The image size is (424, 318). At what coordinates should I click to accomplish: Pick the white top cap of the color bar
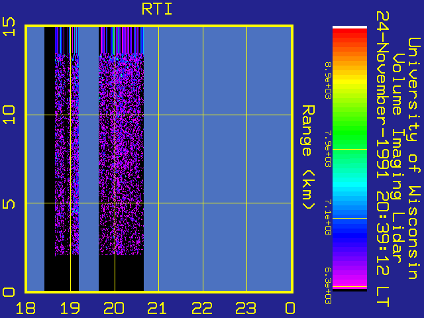(x=350, y=27)
